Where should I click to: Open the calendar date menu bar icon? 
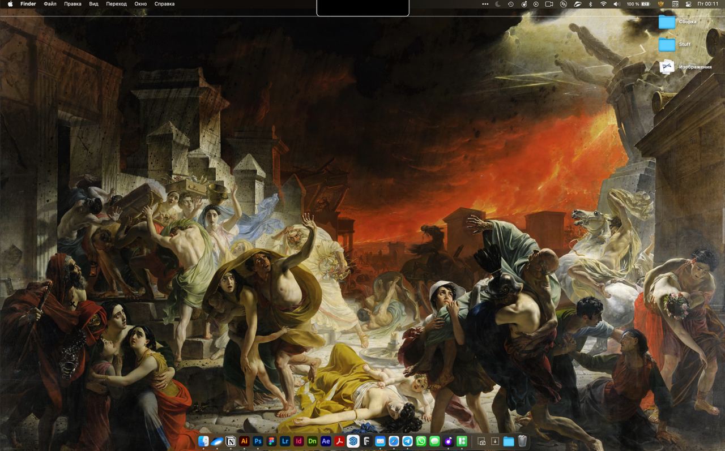coord(675,4)
